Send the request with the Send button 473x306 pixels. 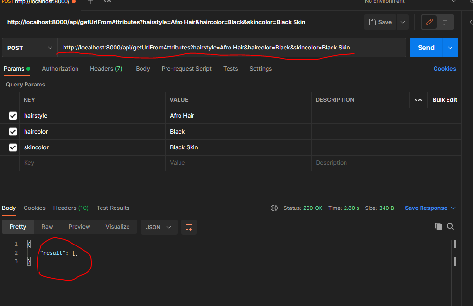pyautogui.click(x=426, y=48)
